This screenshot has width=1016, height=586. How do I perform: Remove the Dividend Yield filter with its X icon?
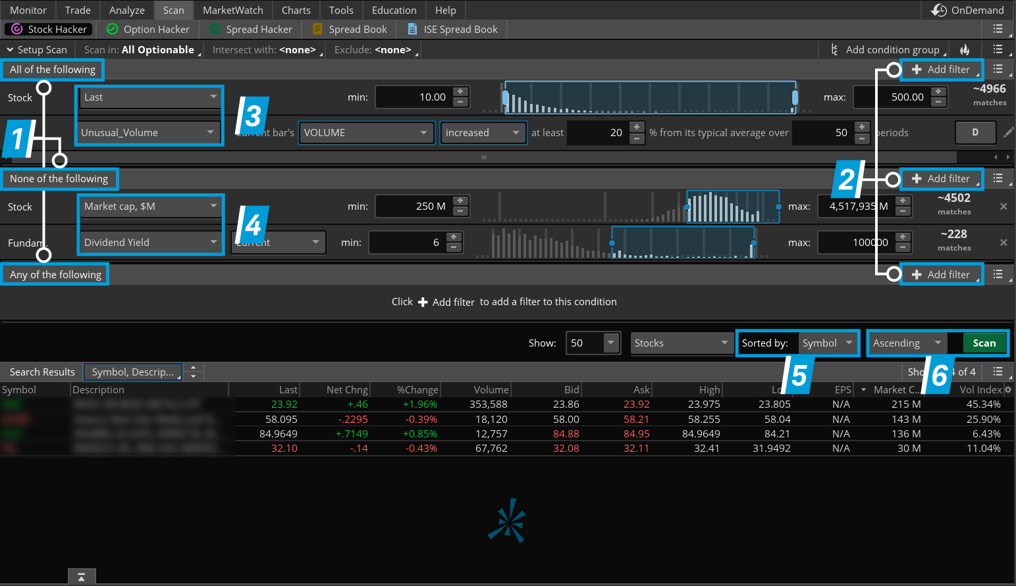click(1003, 242)
